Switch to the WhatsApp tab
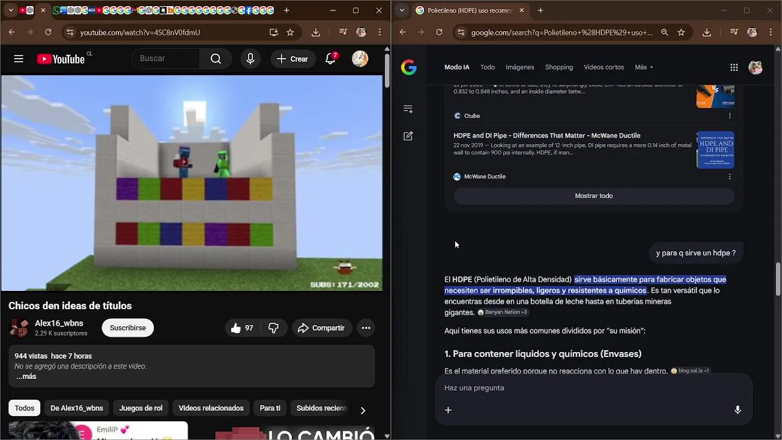Viewport: 782px width, 440px height. [x=57, y=10]
